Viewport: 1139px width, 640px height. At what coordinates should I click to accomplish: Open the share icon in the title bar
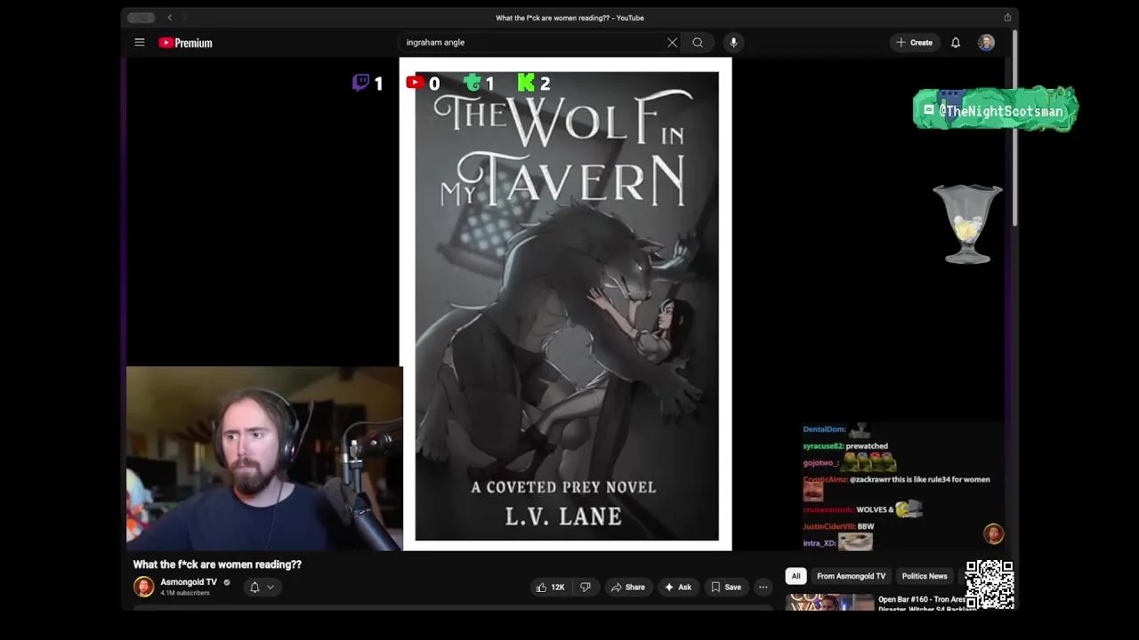[x=1007, y=18]
